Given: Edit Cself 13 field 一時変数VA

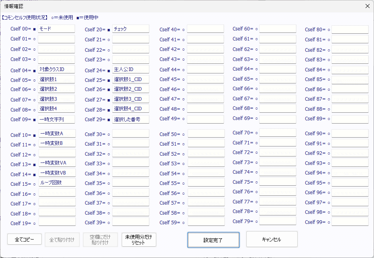Looking at the screenshot, I should tap(57, 163).
